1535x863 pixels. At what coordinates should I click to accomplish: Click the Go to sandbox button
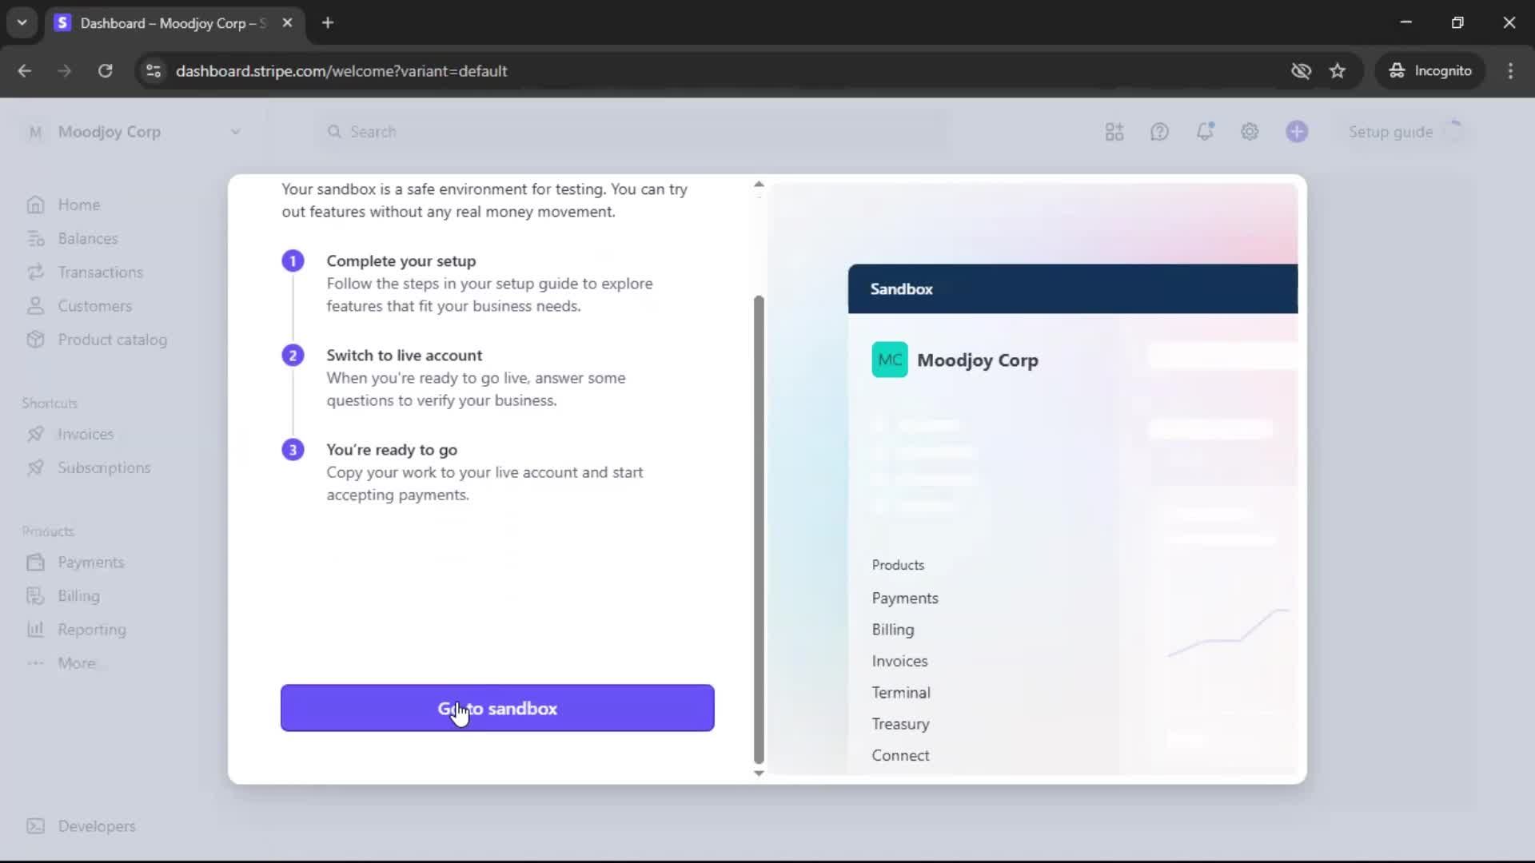[496, 708]
